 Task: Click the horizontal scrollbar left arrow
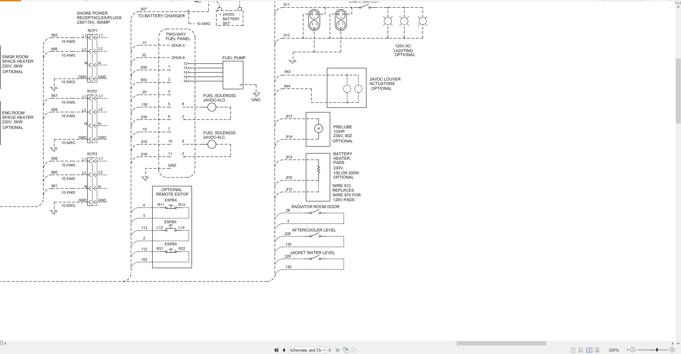[6, 343]
